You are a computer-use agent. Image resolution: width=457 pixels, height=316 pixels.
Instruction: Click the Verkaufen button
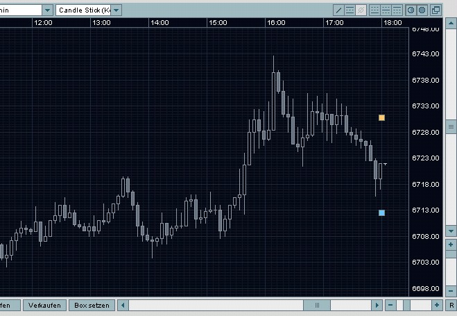(x=44, y=305)
